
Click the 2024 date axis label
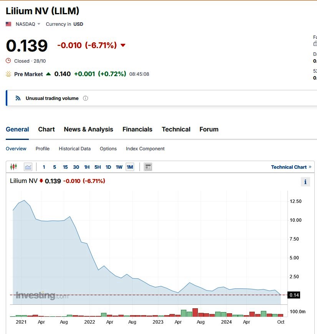click(226, 322)
